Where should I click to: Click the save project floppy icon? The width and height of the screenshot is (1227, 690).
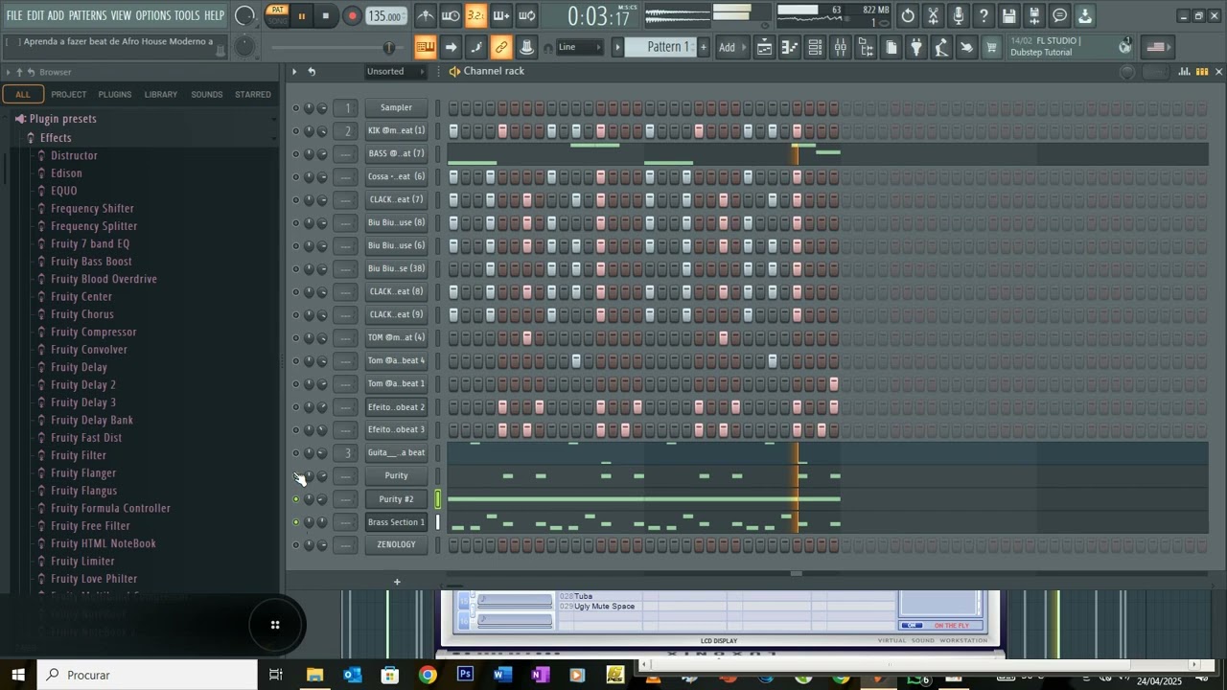tap(1008, 16)
